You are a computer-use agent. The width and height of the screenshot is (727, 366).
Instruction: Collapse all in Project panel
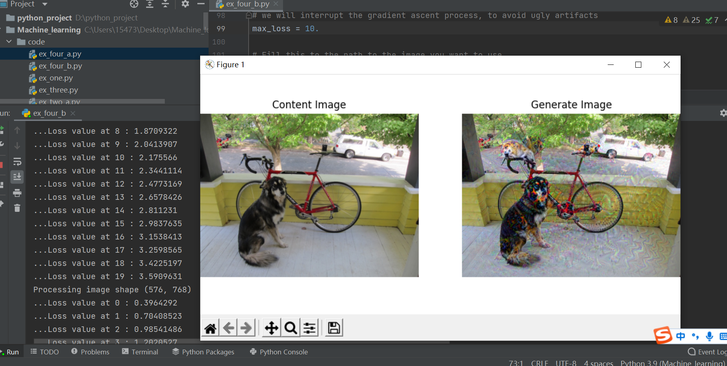165,4
